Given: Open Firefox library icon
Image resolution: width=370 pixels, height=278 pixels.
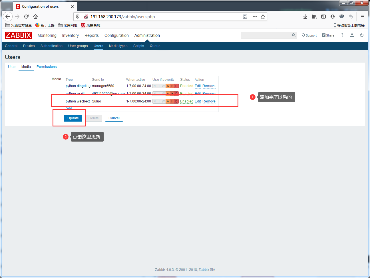Looking at the screenshot, I should [x=314, y=17].
